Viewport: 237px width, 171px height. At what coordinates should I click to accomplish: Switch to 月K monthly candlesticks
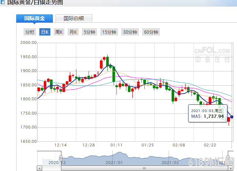(73, 32)
